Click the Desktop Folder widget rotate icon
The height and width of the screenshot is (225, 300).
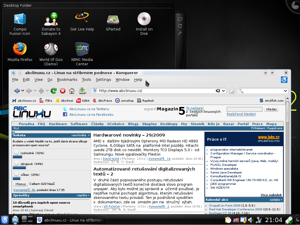180,26
